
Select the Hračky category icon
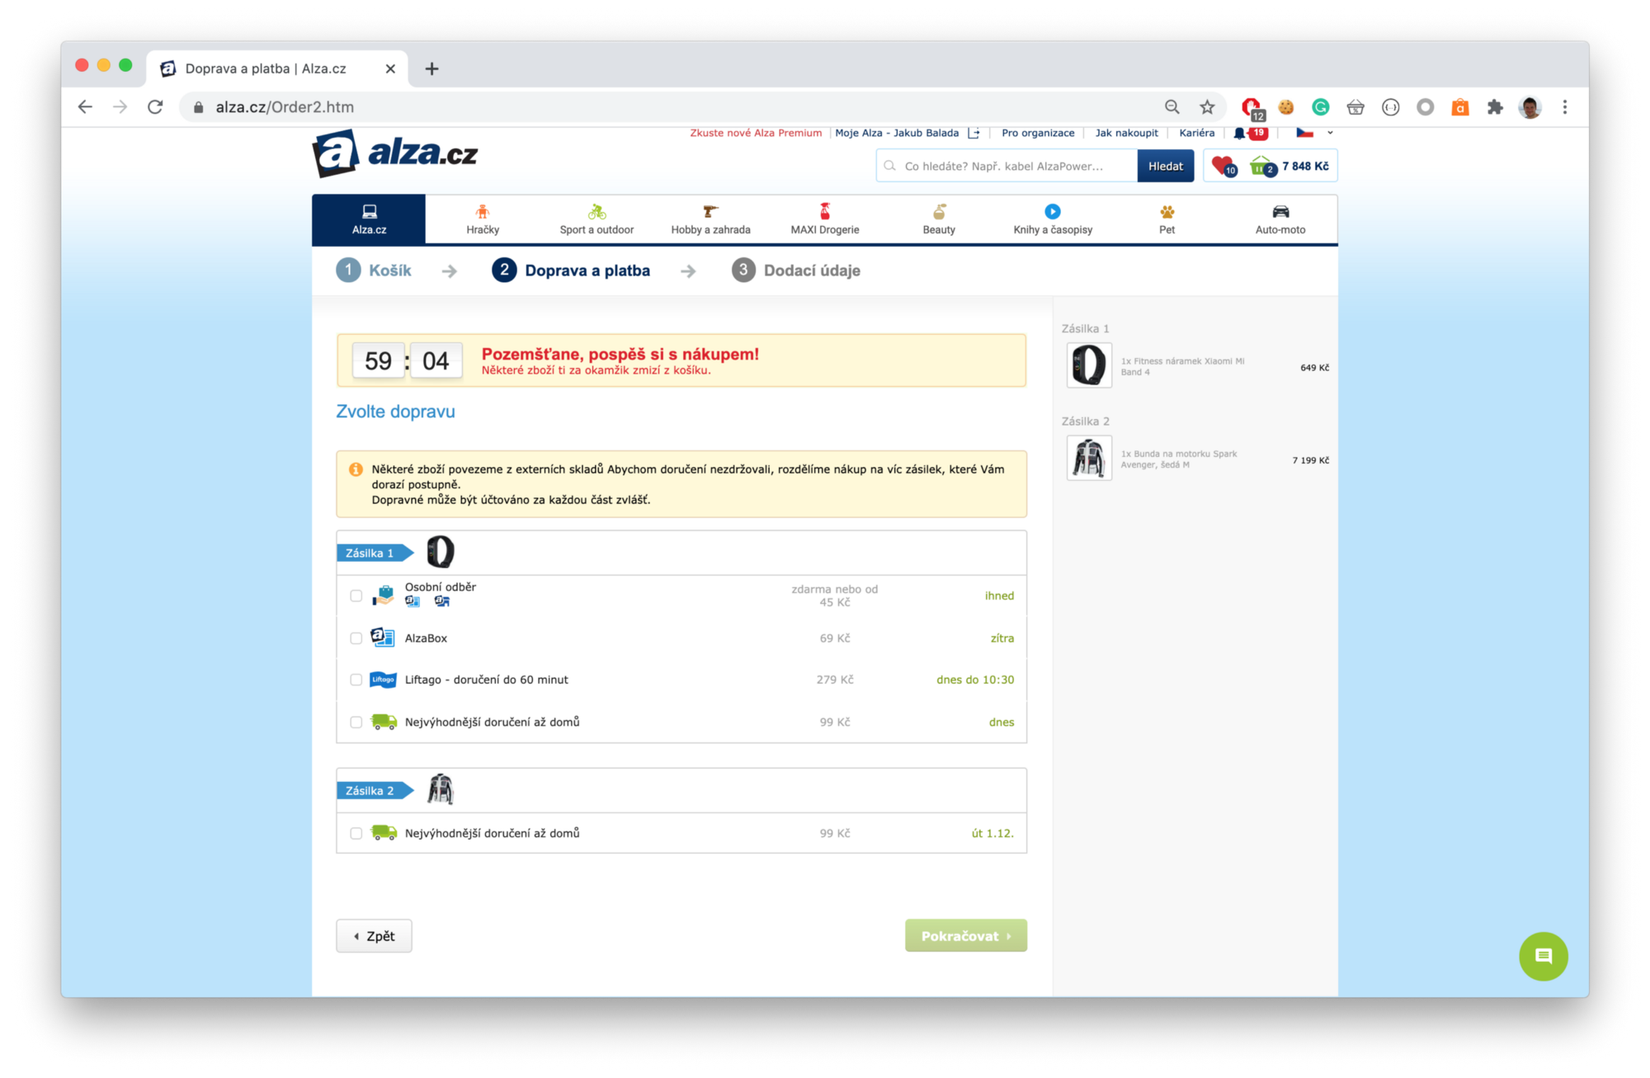[x=483, y=211]
